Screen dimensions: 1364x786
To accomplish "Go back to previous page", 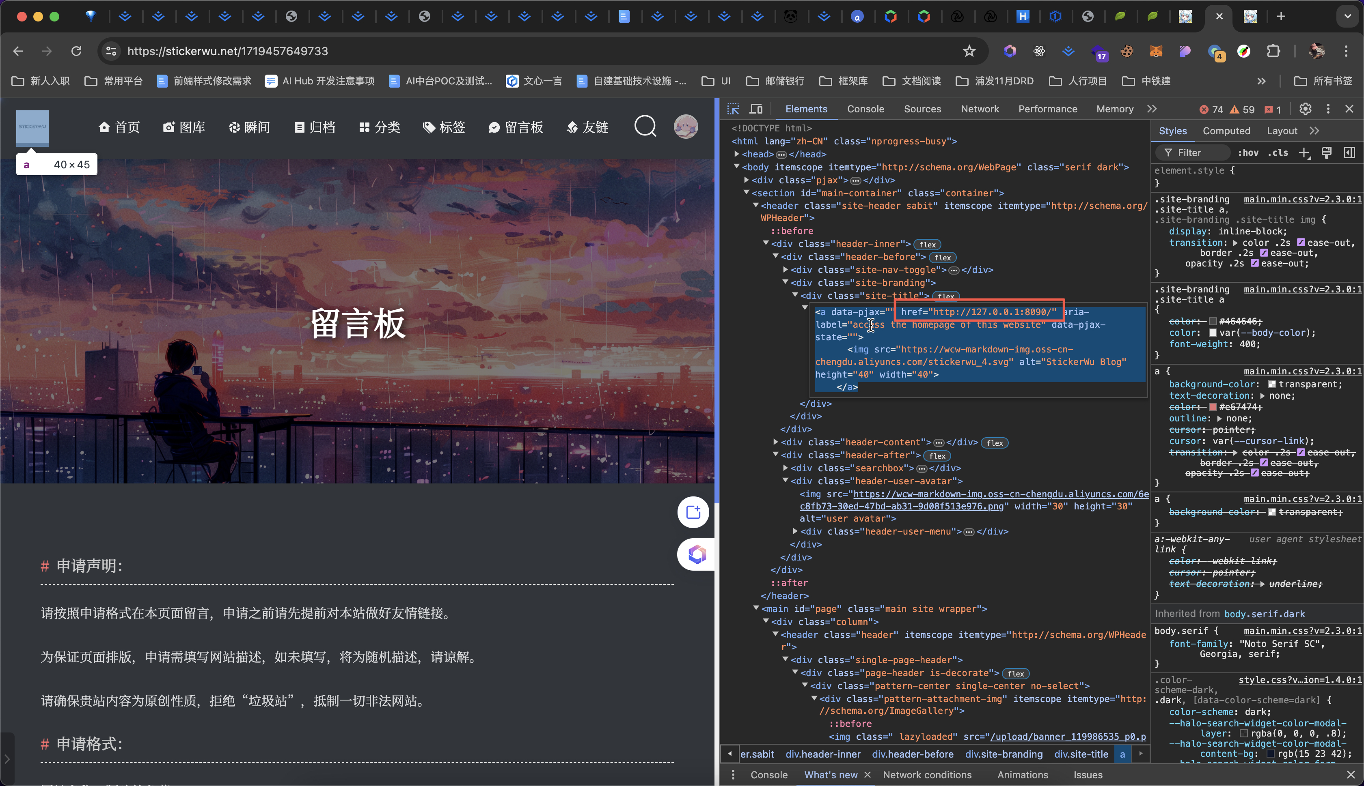I will pyautogui.click(x=18, y=51).
